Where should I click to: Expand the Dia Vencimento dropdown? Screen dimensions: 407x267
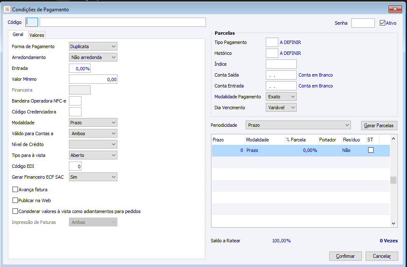click(281, 108)
